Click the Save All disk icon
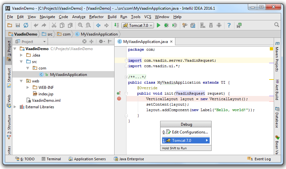This screenshot has height=169, width=286. click(18, 25)
